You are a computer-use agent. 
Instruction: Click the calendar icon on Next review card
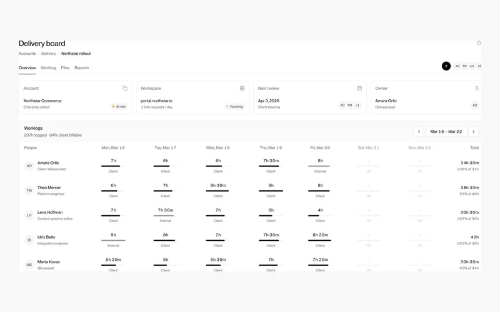(x=359, y=88)
